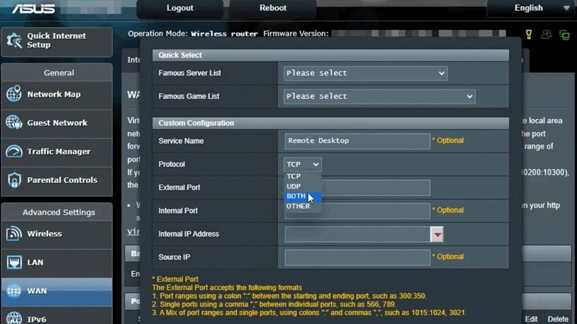
Task: Open Quick Internet Setup icon
Action: [14, 40]
